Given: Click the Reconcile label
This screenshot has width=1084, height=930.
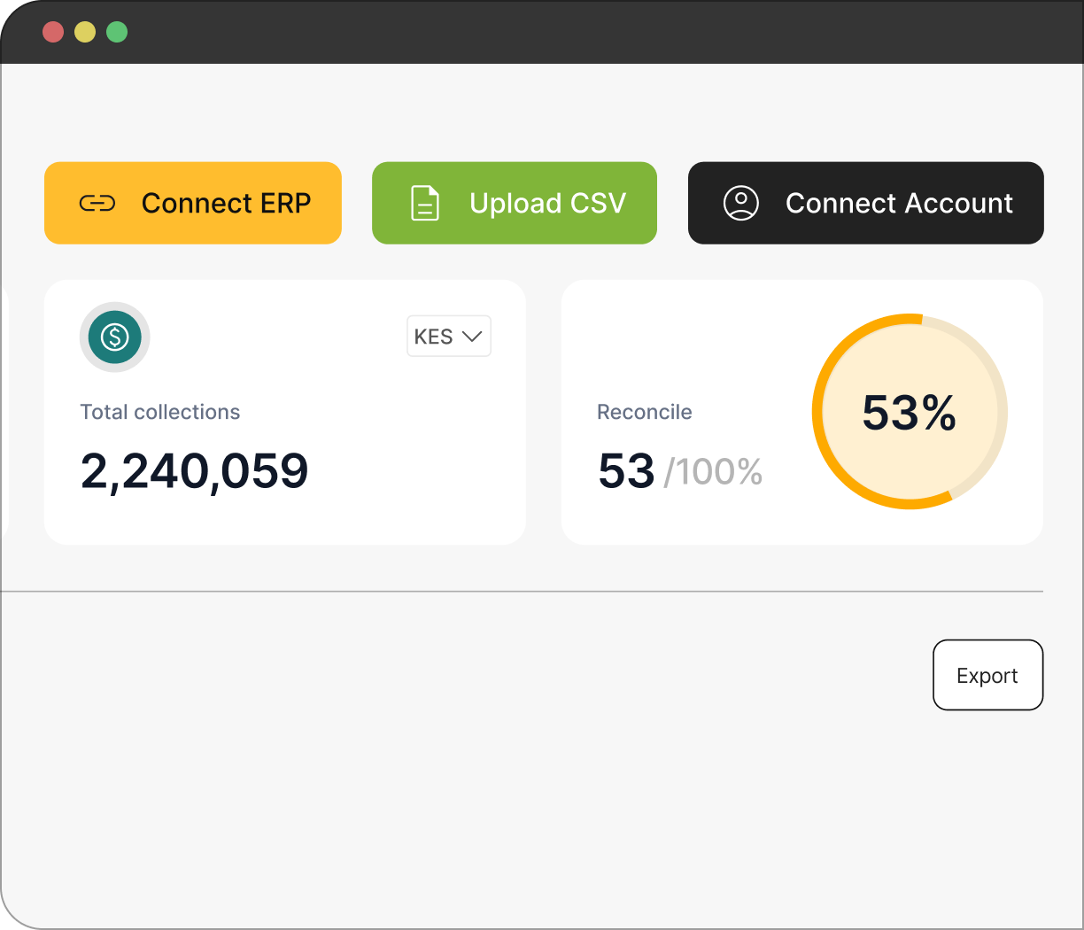Looking at the screenshot, I should tap(645, 412).
